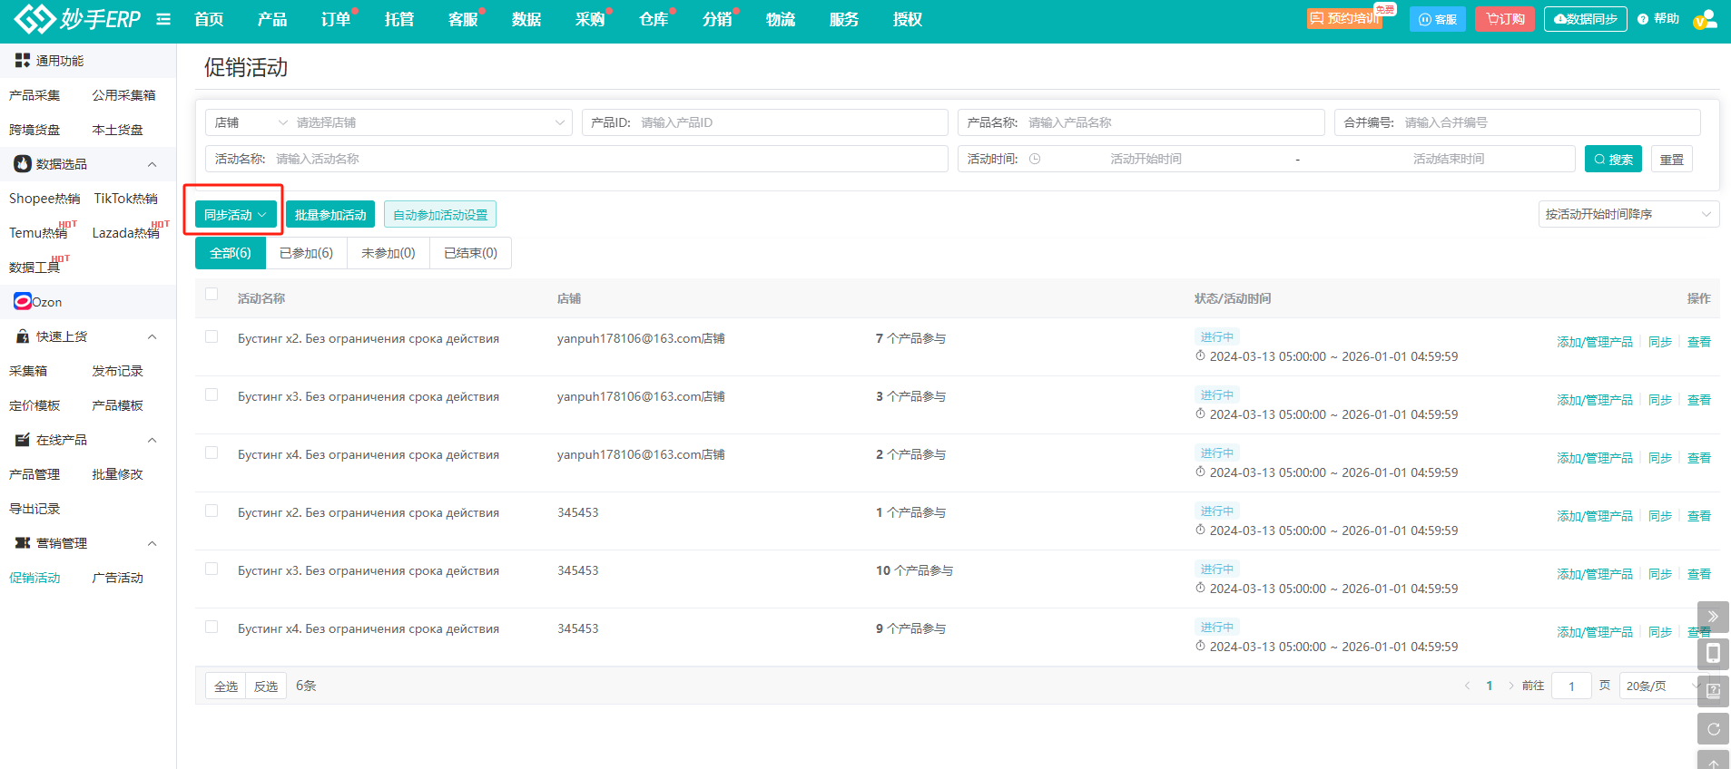The height and width of the screenshot is (769, 1731).
Task: Click 反选 at the table footer
Action: click(x=266, y=686)
